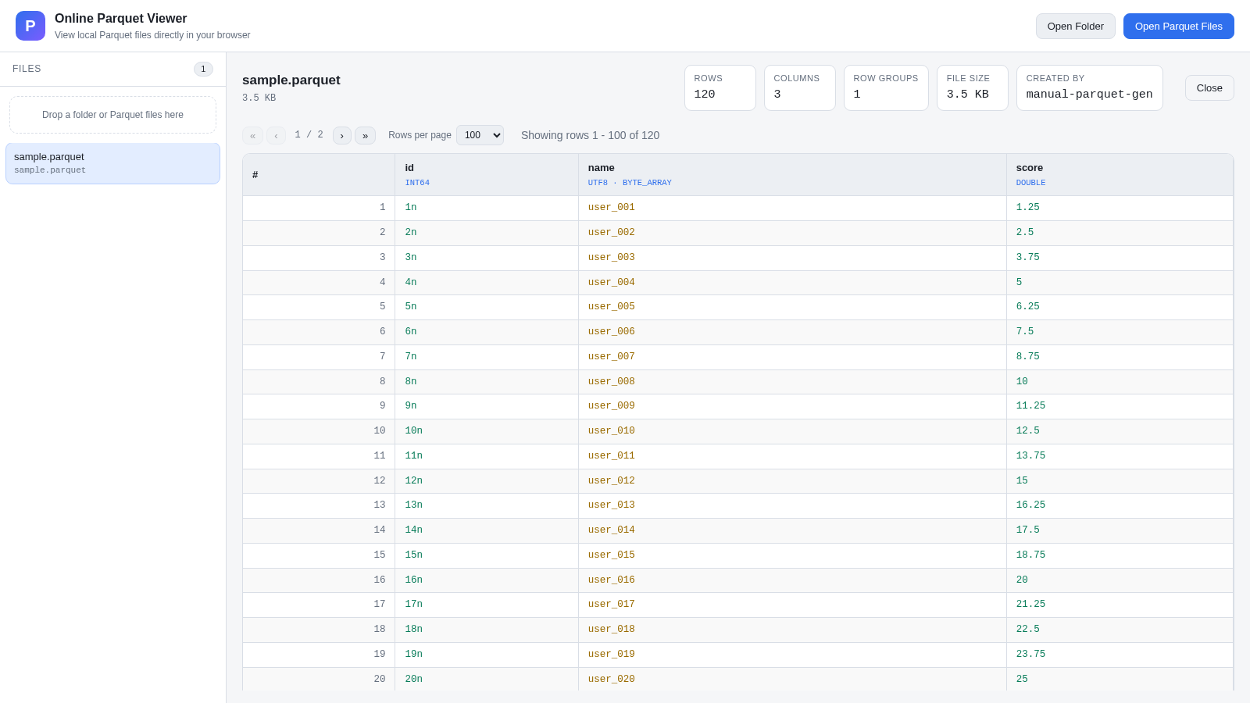Screen dimensions: 1250x703
Task: Click the id column header
Action: (487, 175)
